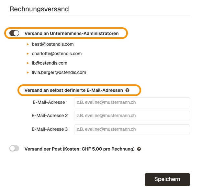Click the arrow bullet before charlotte@ostendis.com
Screen dimensions: 202x195
28,54
